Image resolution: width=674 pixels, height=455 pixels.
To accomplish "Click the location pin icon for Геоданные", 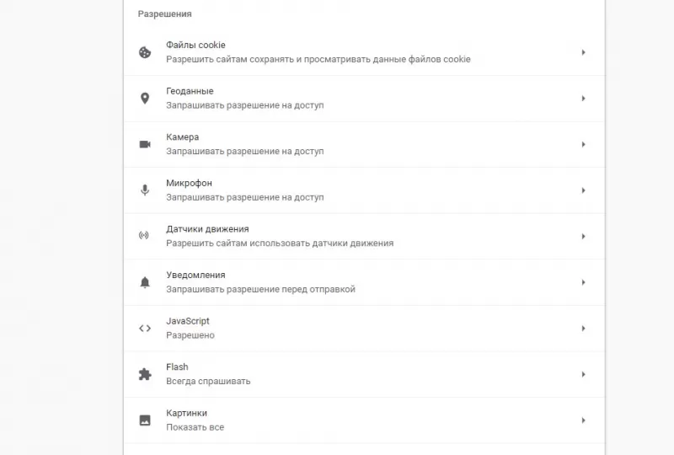I will pyautogui.click(x=144, y=99).
